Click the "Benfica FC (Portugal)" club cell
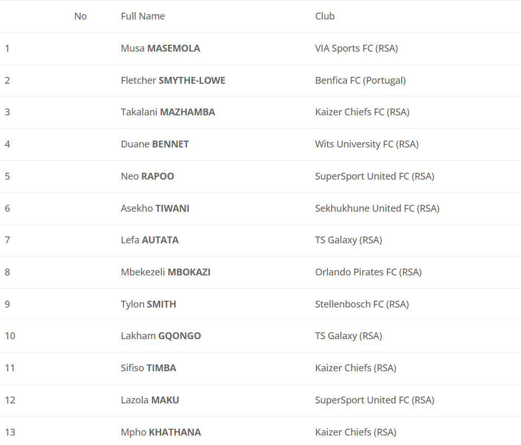The width and height of the screenshot is (521, 445). [x=360, y=81]
